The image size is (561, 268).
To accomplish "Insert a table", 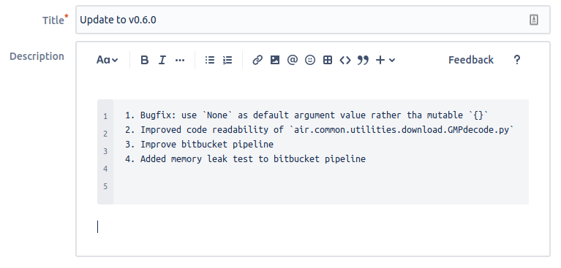I will tap(328, 60).
